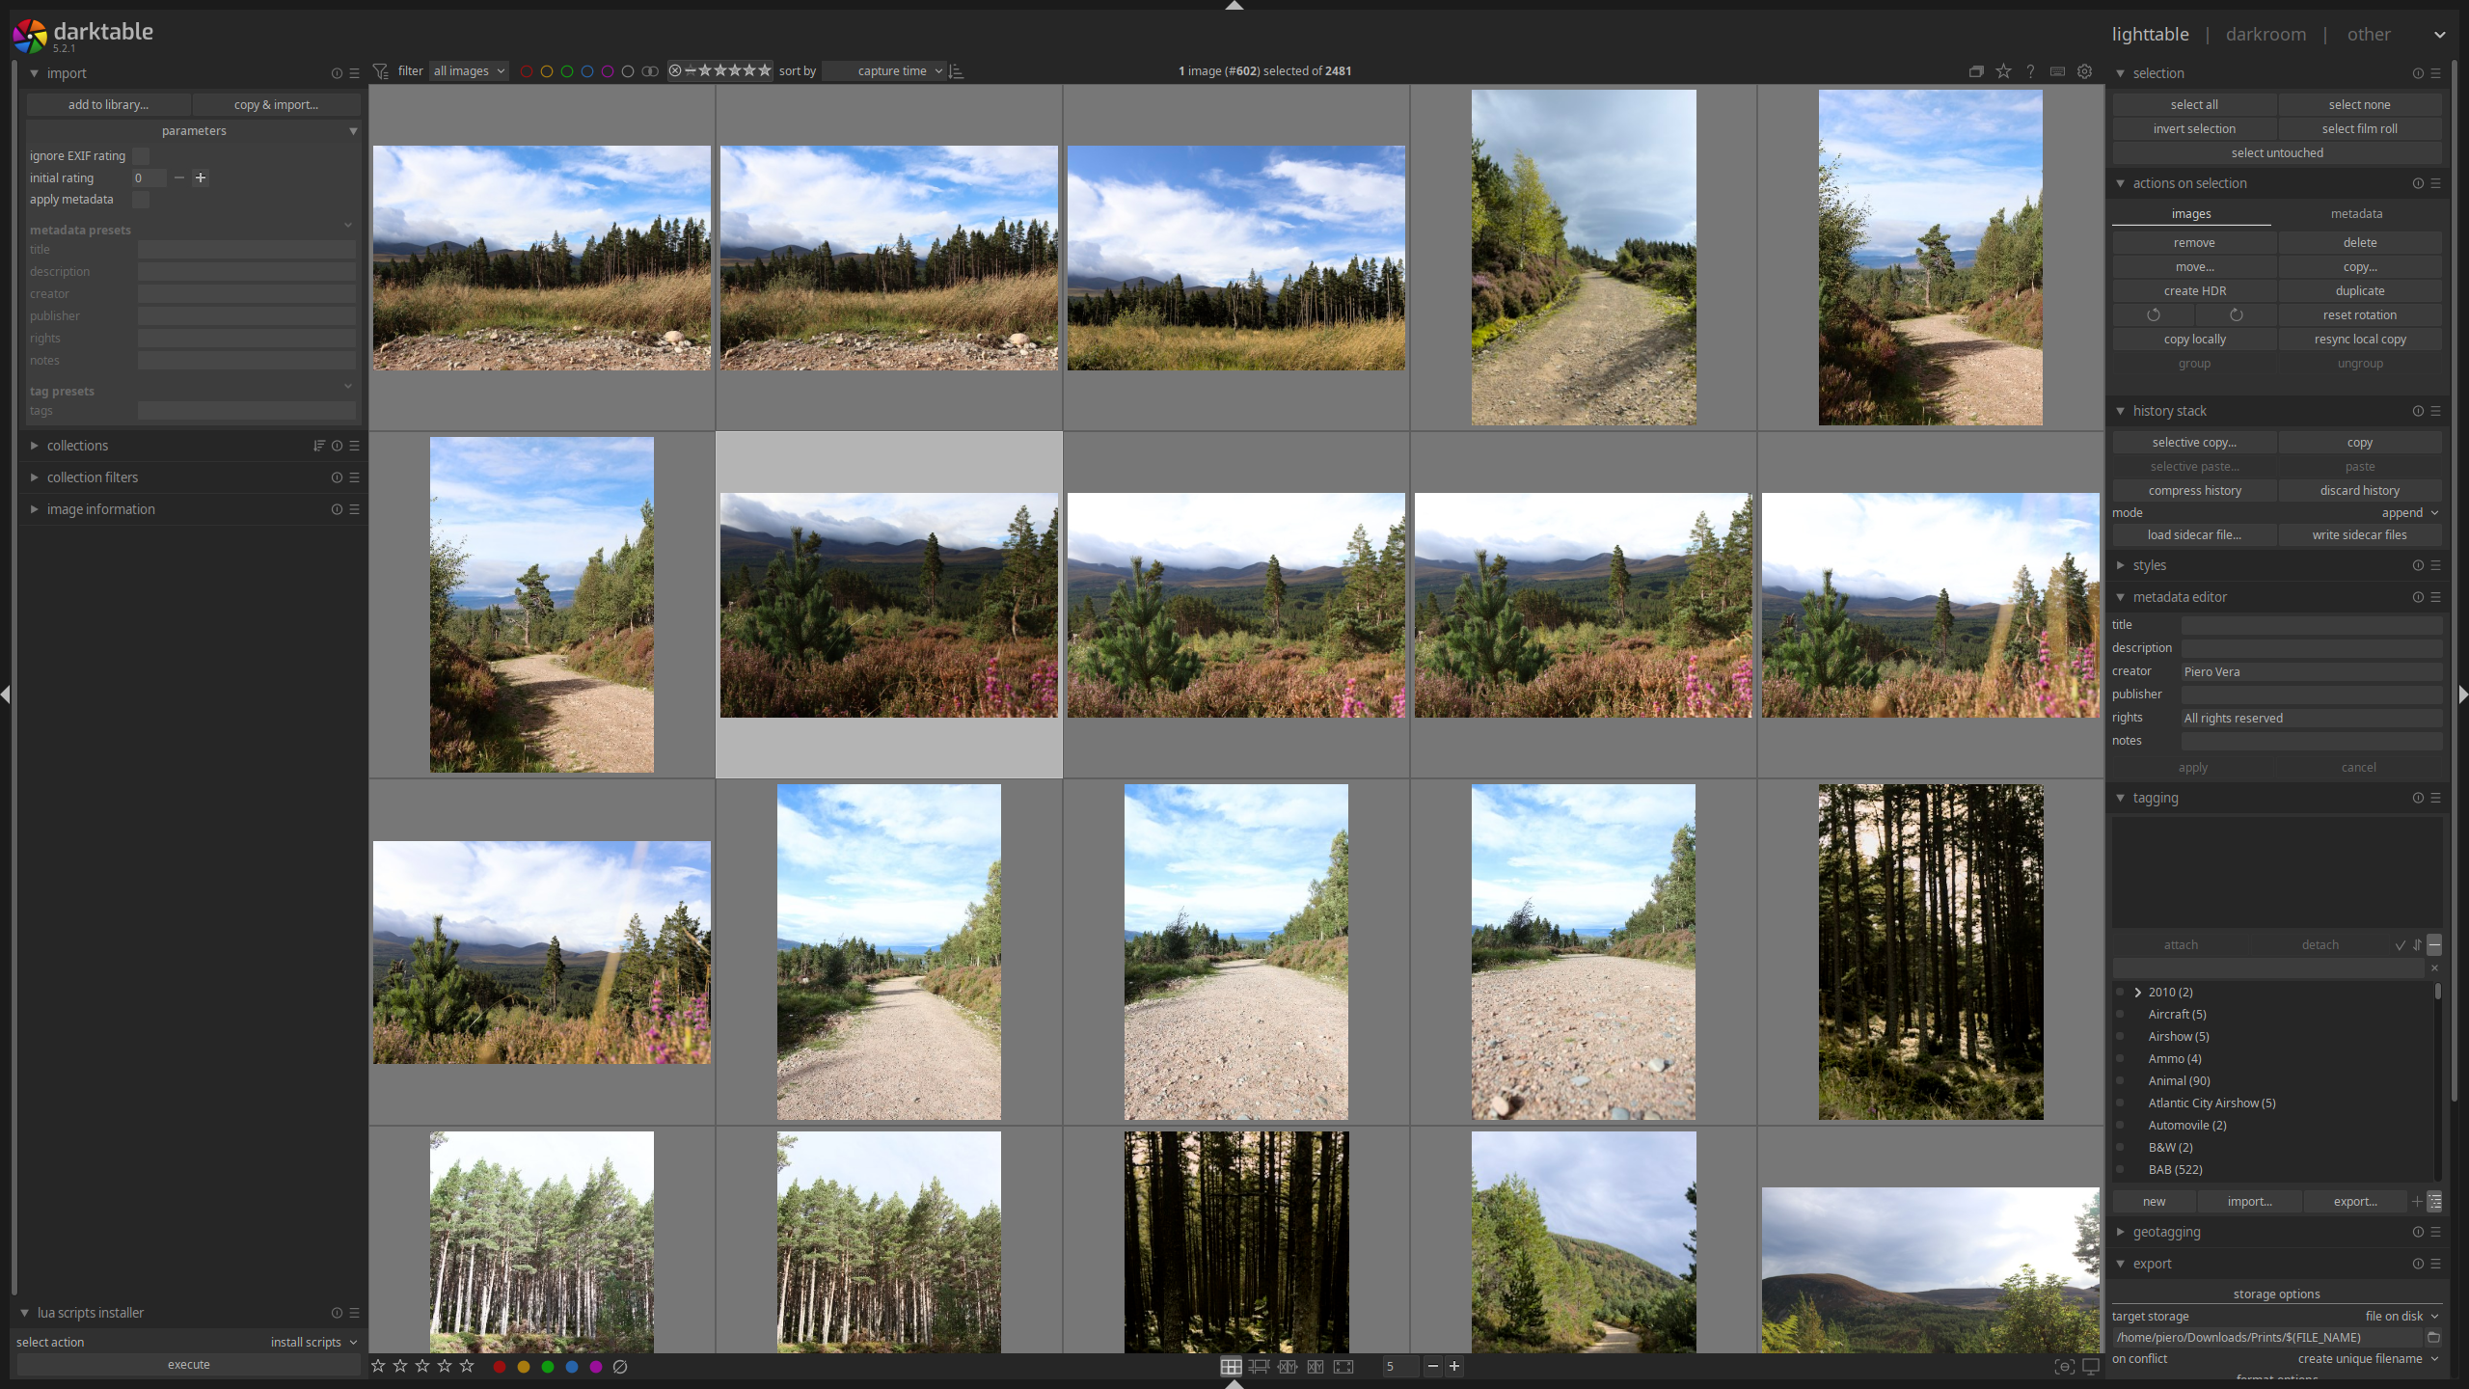Image resolution: width=2469 pixels, height=1389 pixels.
Task: Switch to zoomable lighttable layout
Action: point(1259,1366)
